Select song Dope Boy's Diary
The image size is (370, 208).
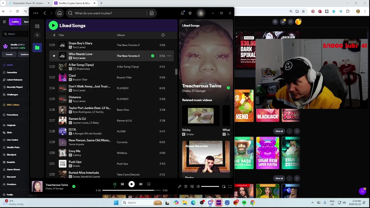[x=80, y=43]
